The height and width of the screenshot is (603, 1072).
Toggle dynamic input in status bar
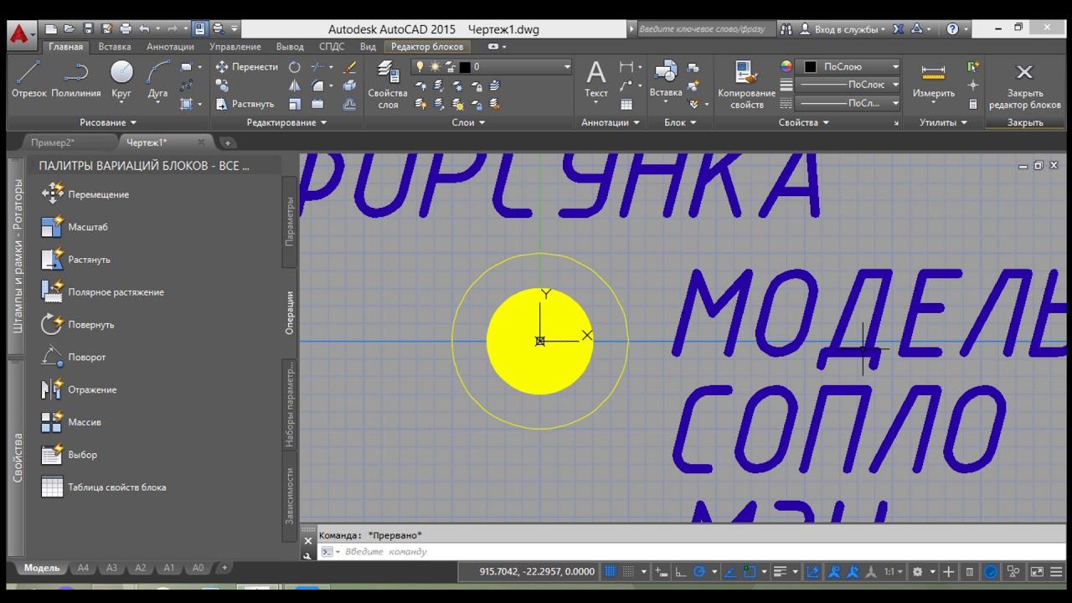(661, 572)
